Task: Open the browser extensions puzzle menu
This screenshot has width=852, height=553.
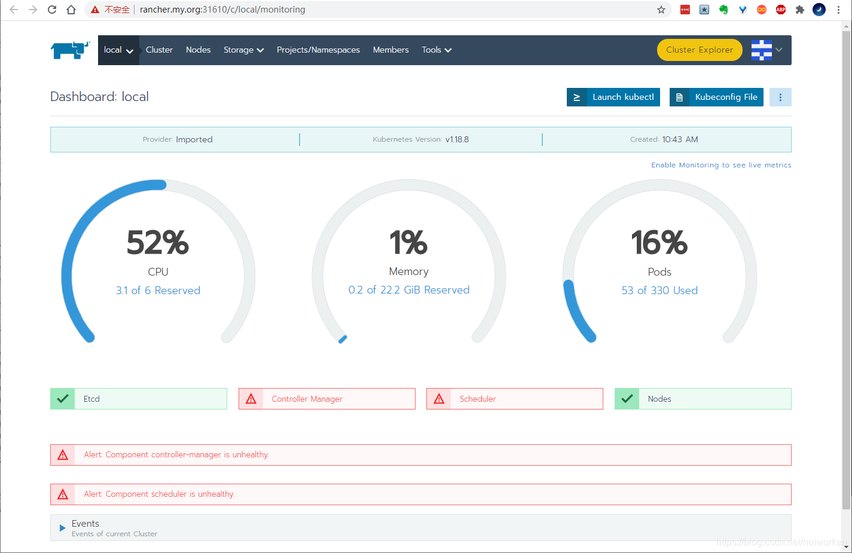Action: (x=800, y=10)
